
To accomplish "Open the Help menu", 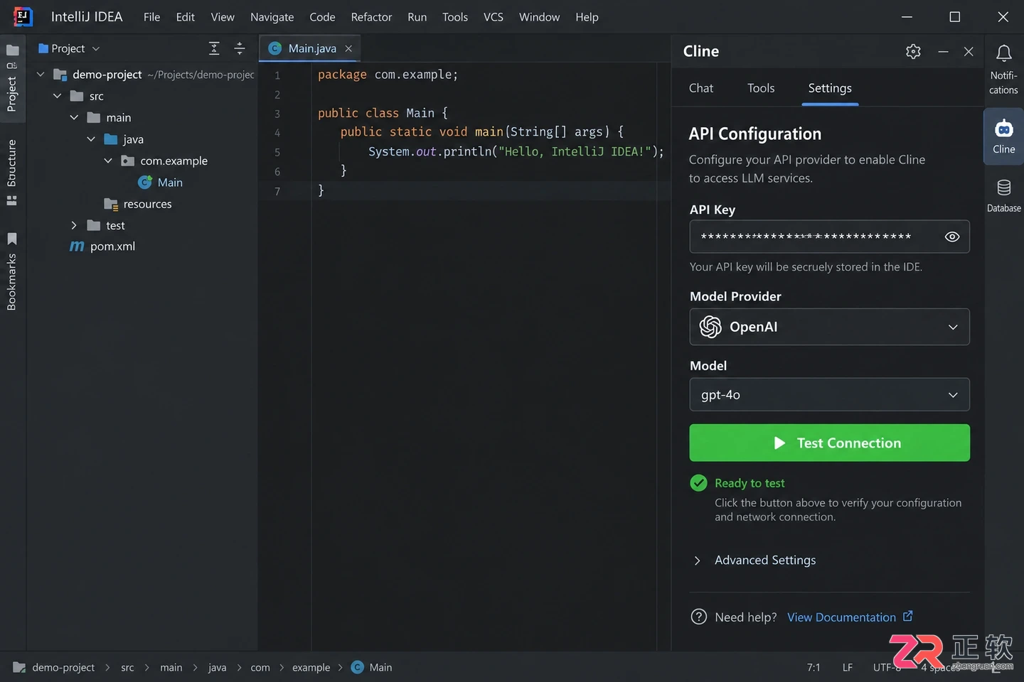I will tap(587, 17).
